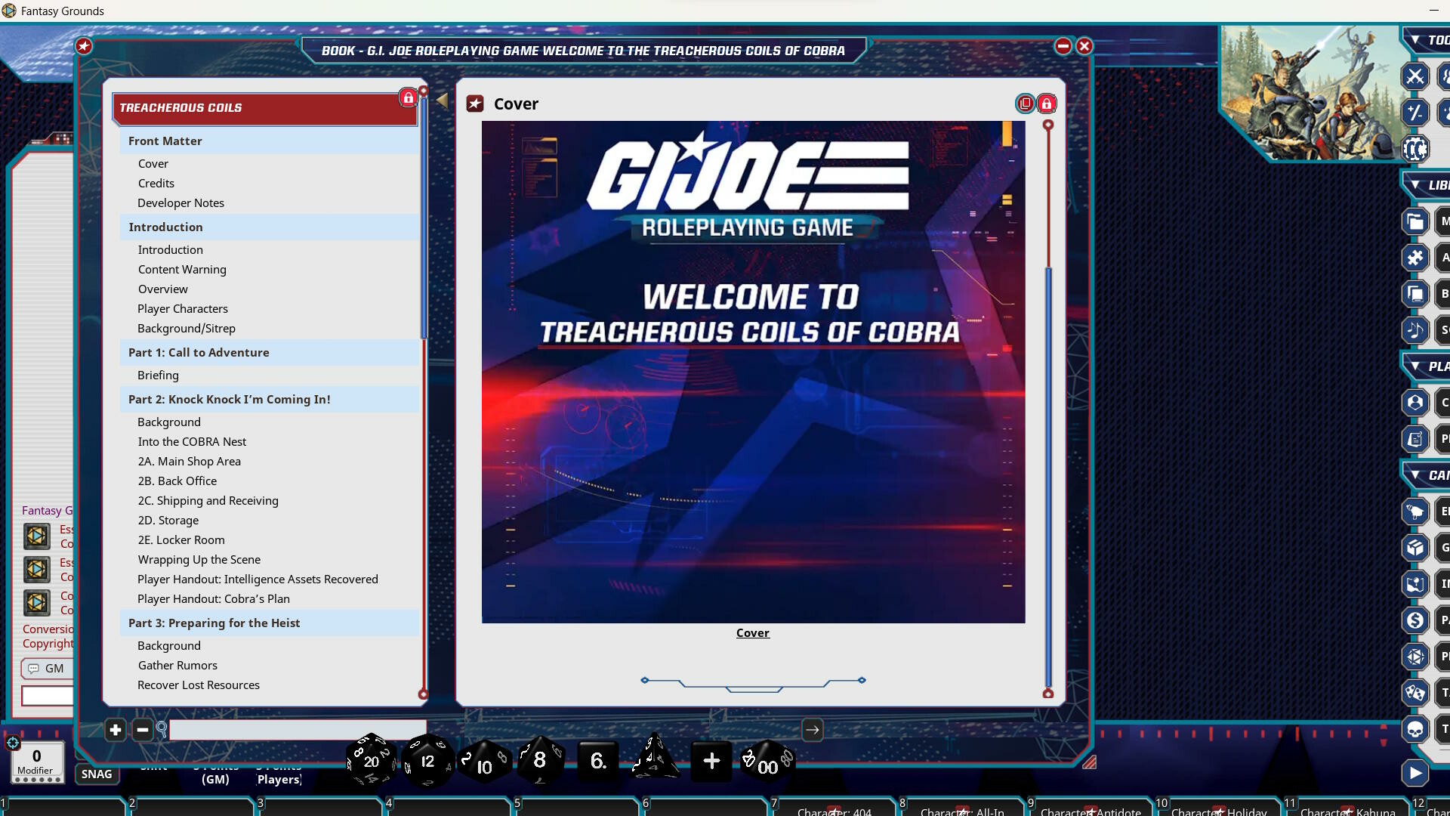Screen dimensions: 1450x816
Task: Click the Cover link beneath the cover image
Action: tap(752, 633)
